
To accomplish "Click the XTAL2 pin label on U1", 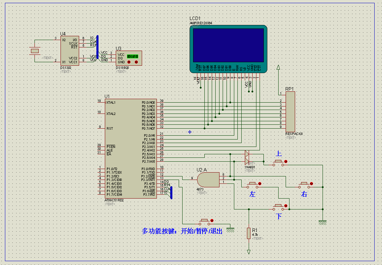I will pos(111,114).
